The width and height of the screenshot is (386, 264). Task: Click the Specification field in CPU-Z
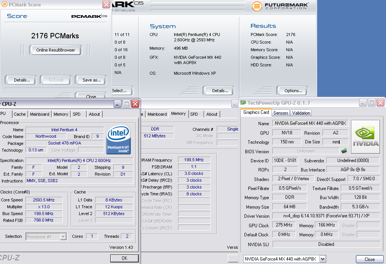79,160
